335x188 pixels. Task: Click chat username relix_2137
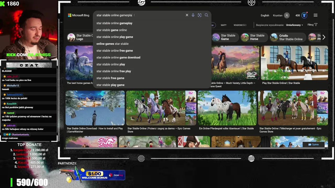coord(13,76)
